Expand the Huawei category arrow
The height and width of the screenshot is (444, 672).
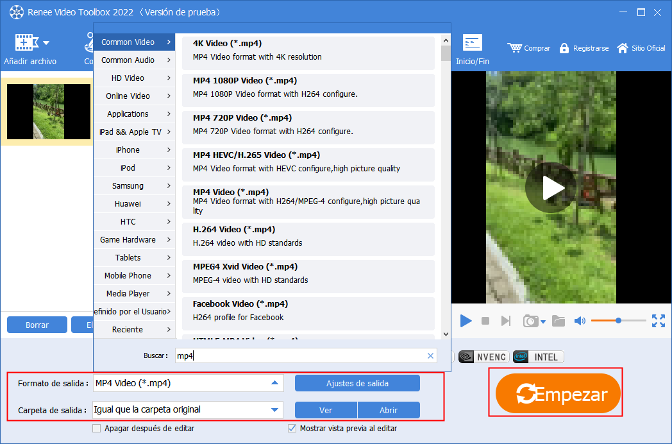coord(169,204)
